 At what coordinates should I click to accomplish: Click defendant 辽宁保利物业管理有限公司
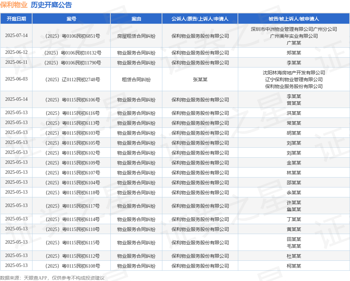[294, 80]
